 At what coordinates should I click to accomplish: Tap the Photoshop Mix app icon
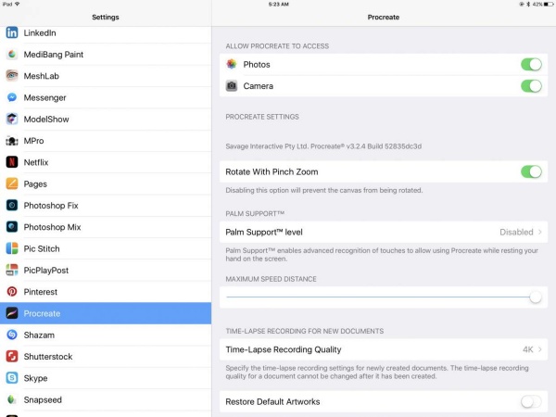click(x=12, y=227)
